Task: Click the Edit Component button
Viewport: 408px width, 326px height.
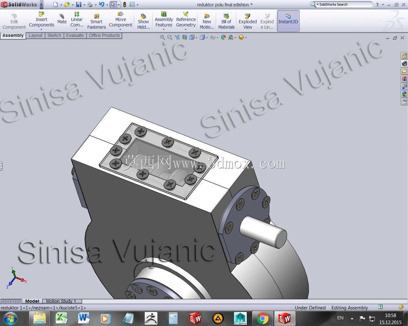Action: point(14,21)
